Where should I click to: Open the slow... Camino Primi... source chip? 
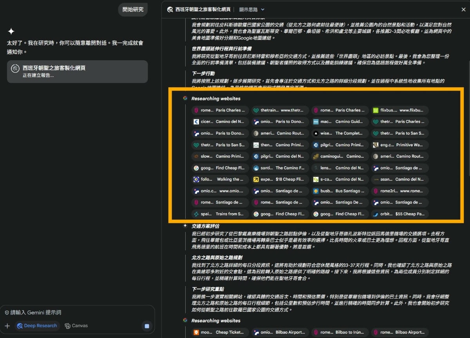[220, 156]
